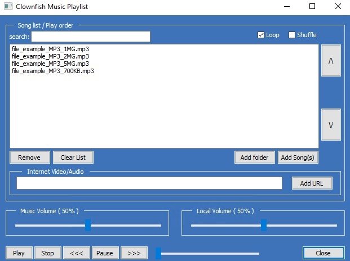
Task: Click the Add Song(s) button
Action: click(298, 157)
